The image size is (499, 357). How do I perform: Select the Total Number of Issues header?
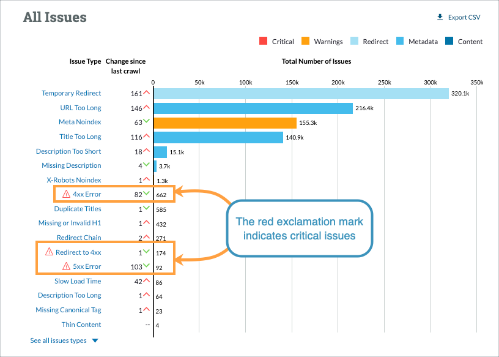(316, 61)
